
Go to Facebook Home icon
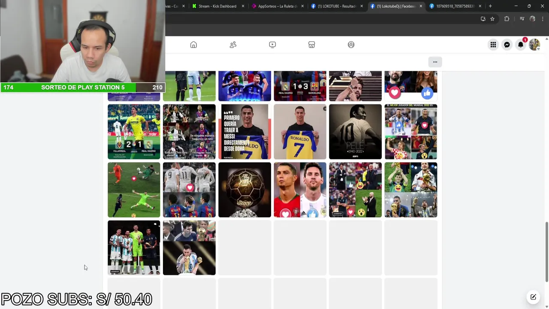click(193, 45)
